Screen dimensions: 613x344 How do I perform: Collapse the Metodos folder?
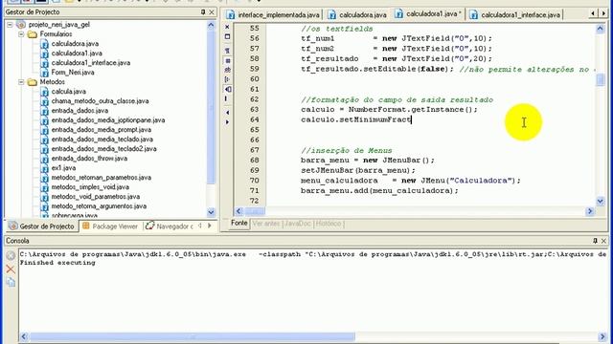click(x=21, y=82)
